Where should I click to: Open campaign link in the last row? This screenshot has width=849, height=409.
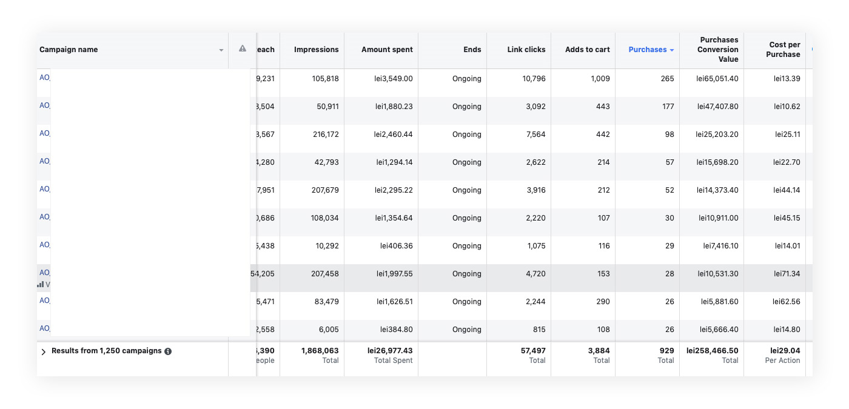44,328
